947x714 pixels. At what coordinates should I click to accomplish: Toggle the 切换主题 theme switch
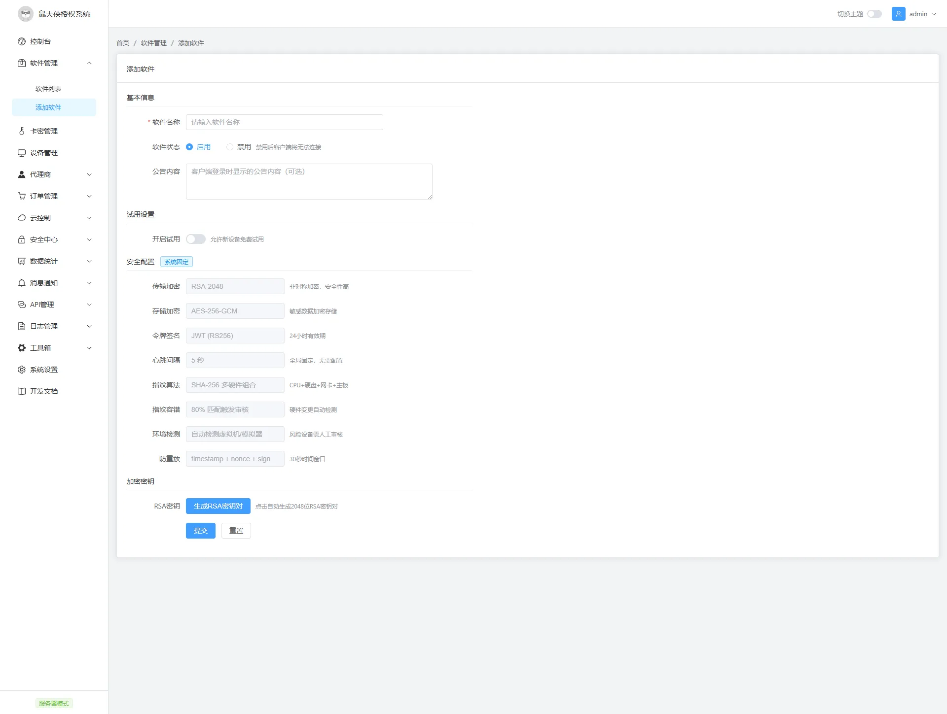875,14
